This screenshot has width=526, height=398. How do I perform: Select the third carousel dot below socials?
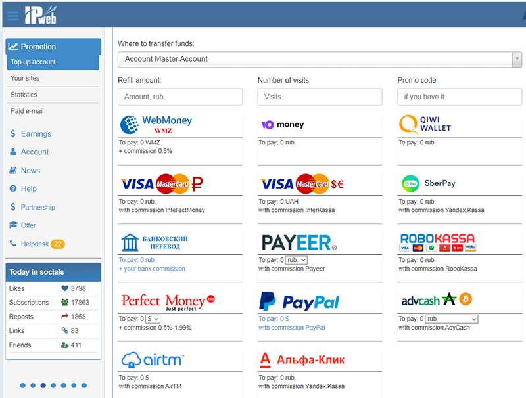coord(43,386)
